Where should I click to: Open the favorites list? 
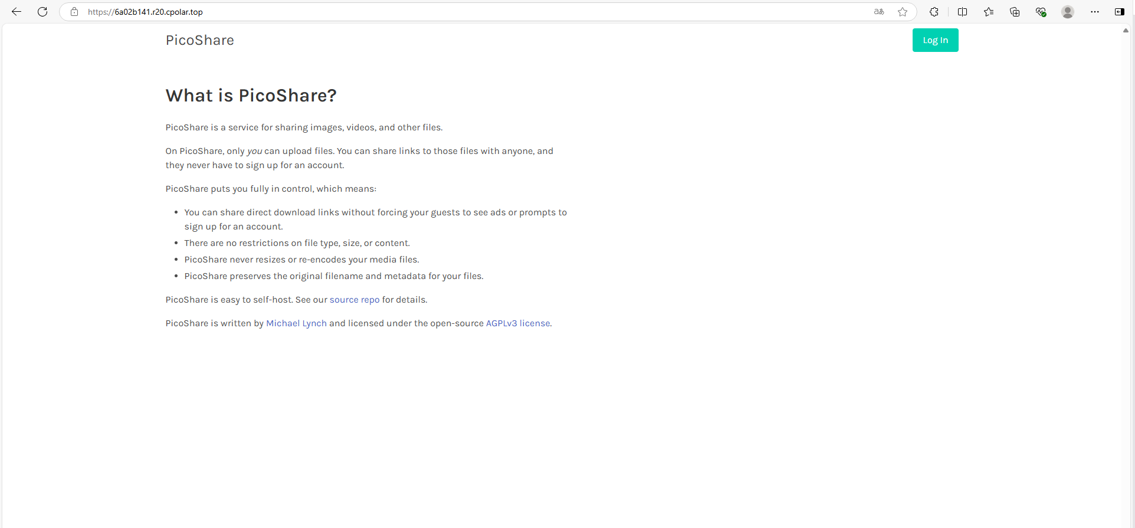(989, 12)
